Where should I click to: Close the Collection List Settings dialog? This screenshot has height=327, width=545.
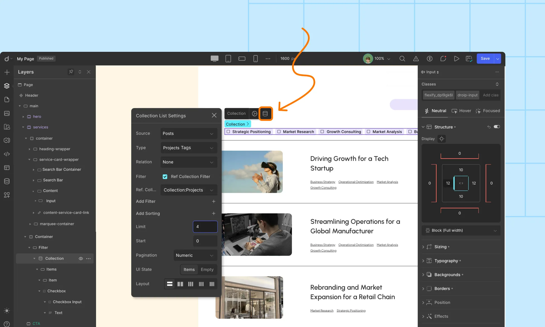click(x=214, y=115)
